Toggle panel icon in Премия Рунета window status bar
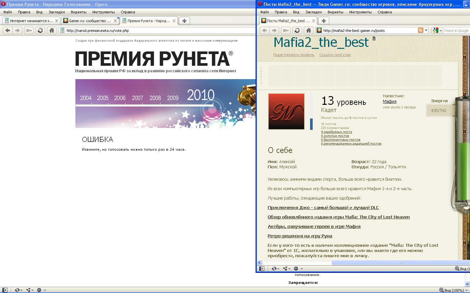Screen dimensions: 470x293 click(5, 290)
